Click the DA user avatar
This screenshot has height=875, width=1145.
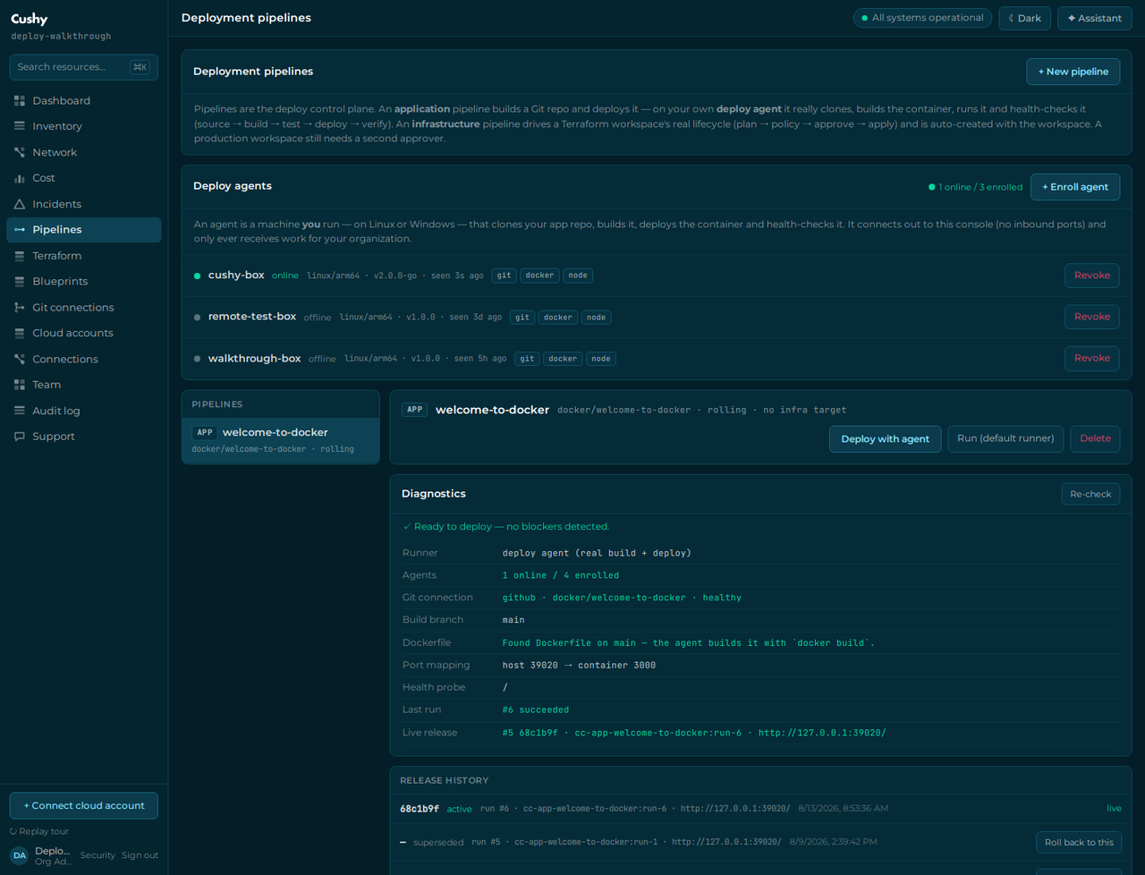pos(20,855)
